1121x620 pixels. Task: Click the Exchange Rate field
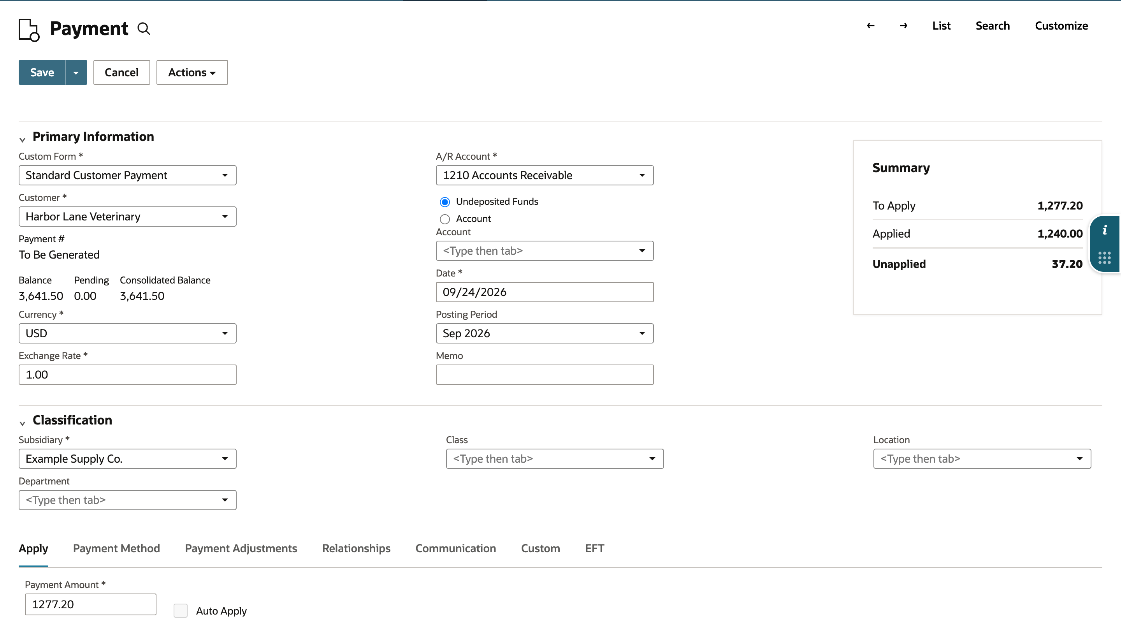click(x=128, y=374)
